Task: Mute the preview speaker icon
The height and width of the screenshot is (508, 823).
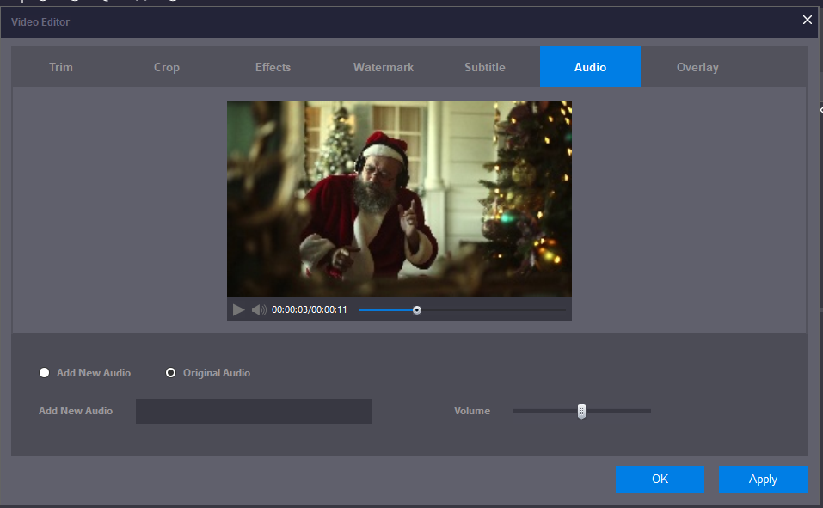Action: pos(259,309)
